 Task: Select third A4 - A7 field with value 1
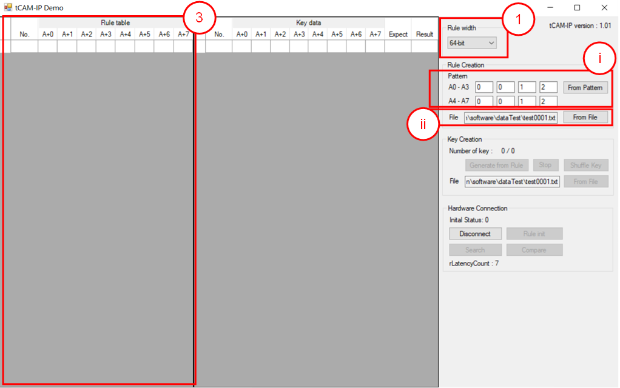(x=527, y=101)
